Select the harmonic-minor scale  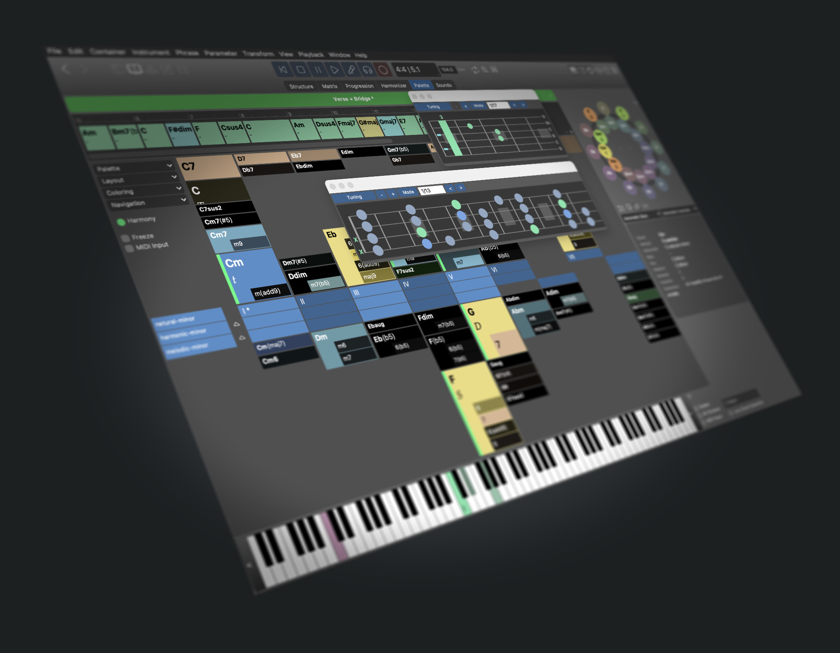[x=195, y=332]
